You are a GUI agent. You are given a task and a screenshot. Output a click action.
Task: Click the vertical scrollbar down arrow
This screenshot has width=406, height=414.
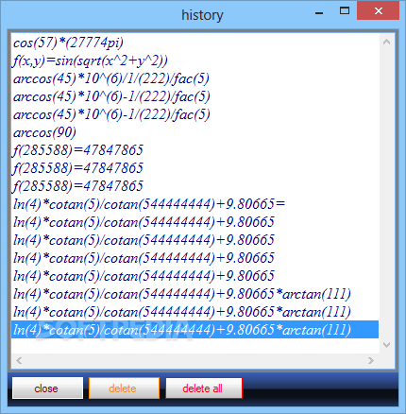click(386, 345)
